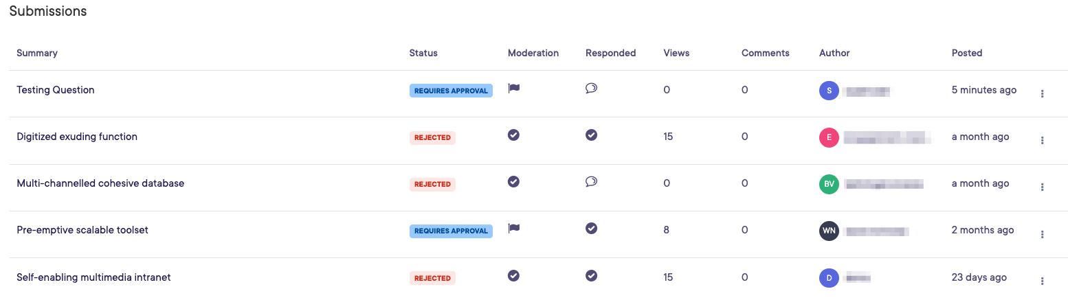Open the Testing Question submission

[x=56, y=90]
